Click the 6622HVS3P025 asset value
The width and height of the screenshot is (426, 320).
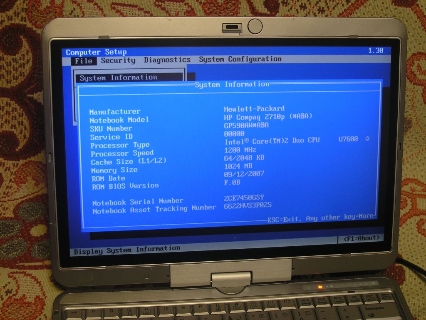pyautogui.click(x=248, y=205)
